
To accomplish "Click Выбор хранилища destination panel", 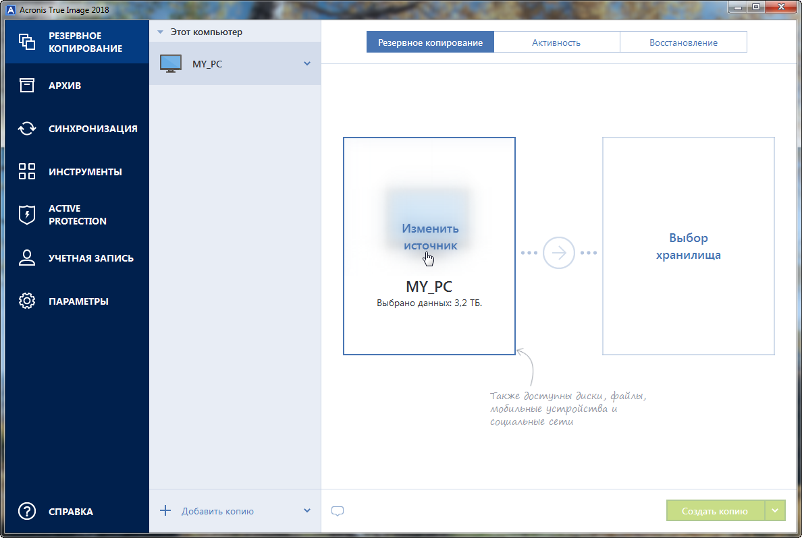I will (689, 246).
